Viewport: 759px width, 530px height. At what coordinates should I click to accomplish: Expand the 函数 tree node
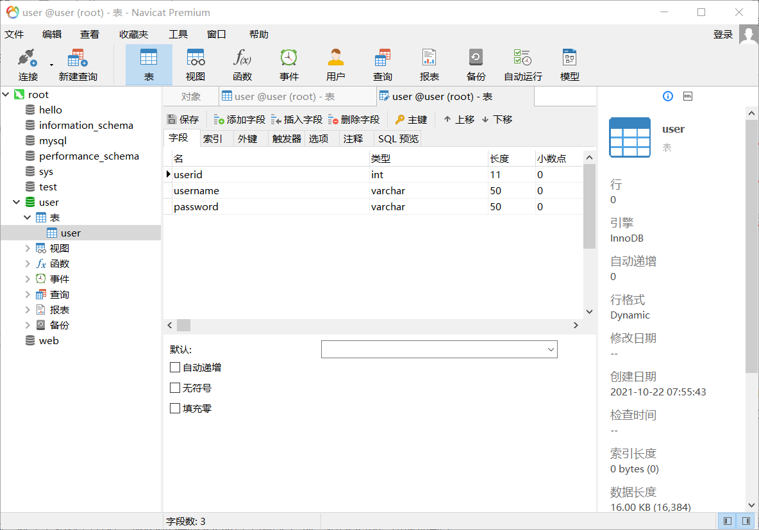[x=28, y=264]
